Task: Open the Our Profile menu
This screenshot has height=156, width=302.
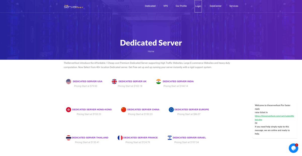Action: 181,6
